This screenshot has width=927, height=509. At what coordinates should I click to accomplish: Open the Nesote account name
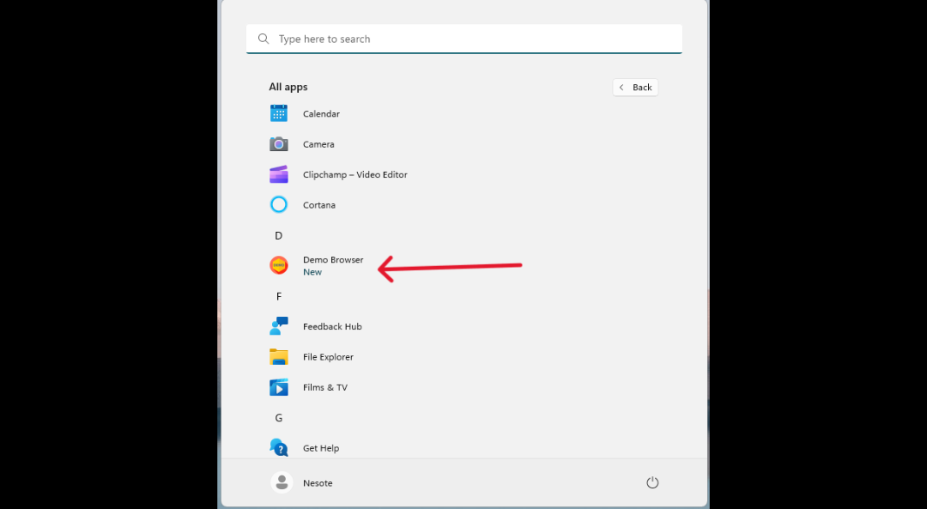[318, 483]
